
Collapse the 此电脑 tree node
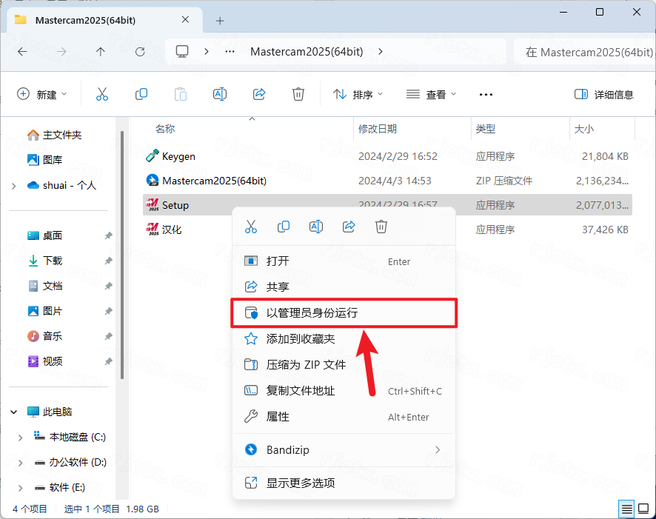click(14, 412)
